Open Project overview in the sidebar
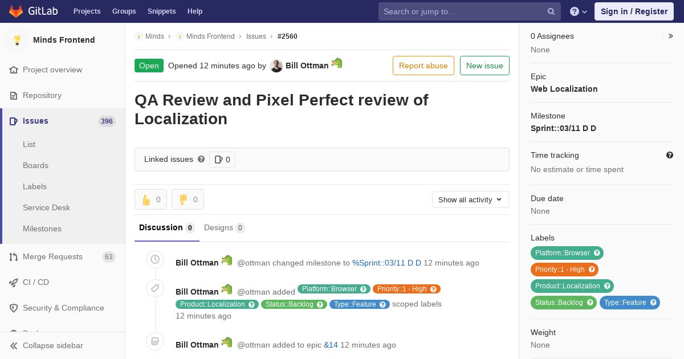This screenshot has height=359, width=684. click(x=52, y=70)
